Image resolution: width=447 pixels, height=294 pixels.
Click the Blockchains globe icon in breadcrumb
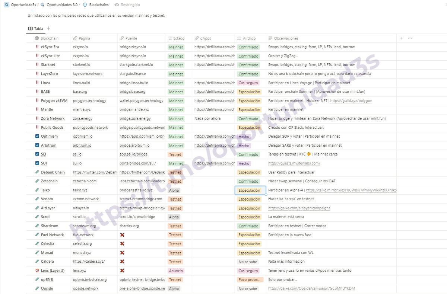click(x=85, y=5)
